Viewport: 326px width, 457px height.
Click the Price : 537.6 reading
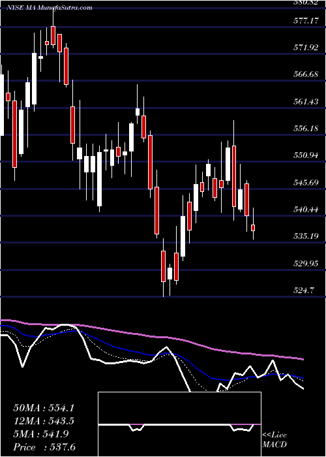pyautogui.click(x=44, y=447)
